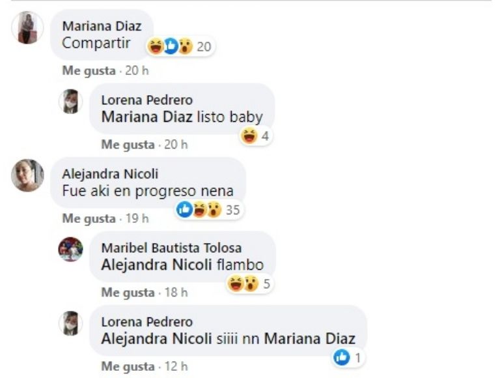Click the thumbs-up icon on 'siiii nn' reply
This screenshot has height=378, width=500.
pos(342,357)
